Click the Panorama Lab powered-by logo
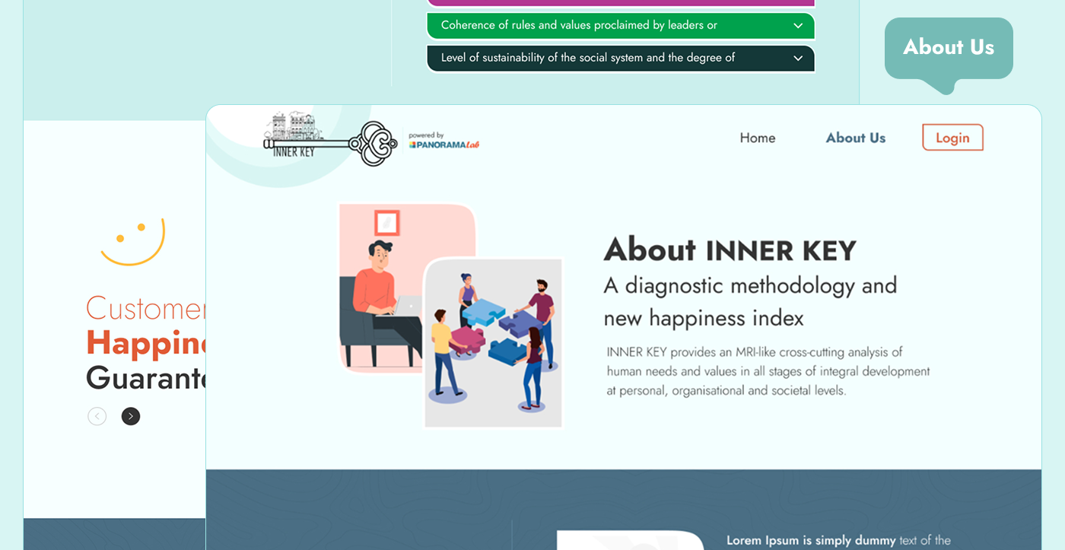This screenshot has width=1065, height=550. (443, 141)
